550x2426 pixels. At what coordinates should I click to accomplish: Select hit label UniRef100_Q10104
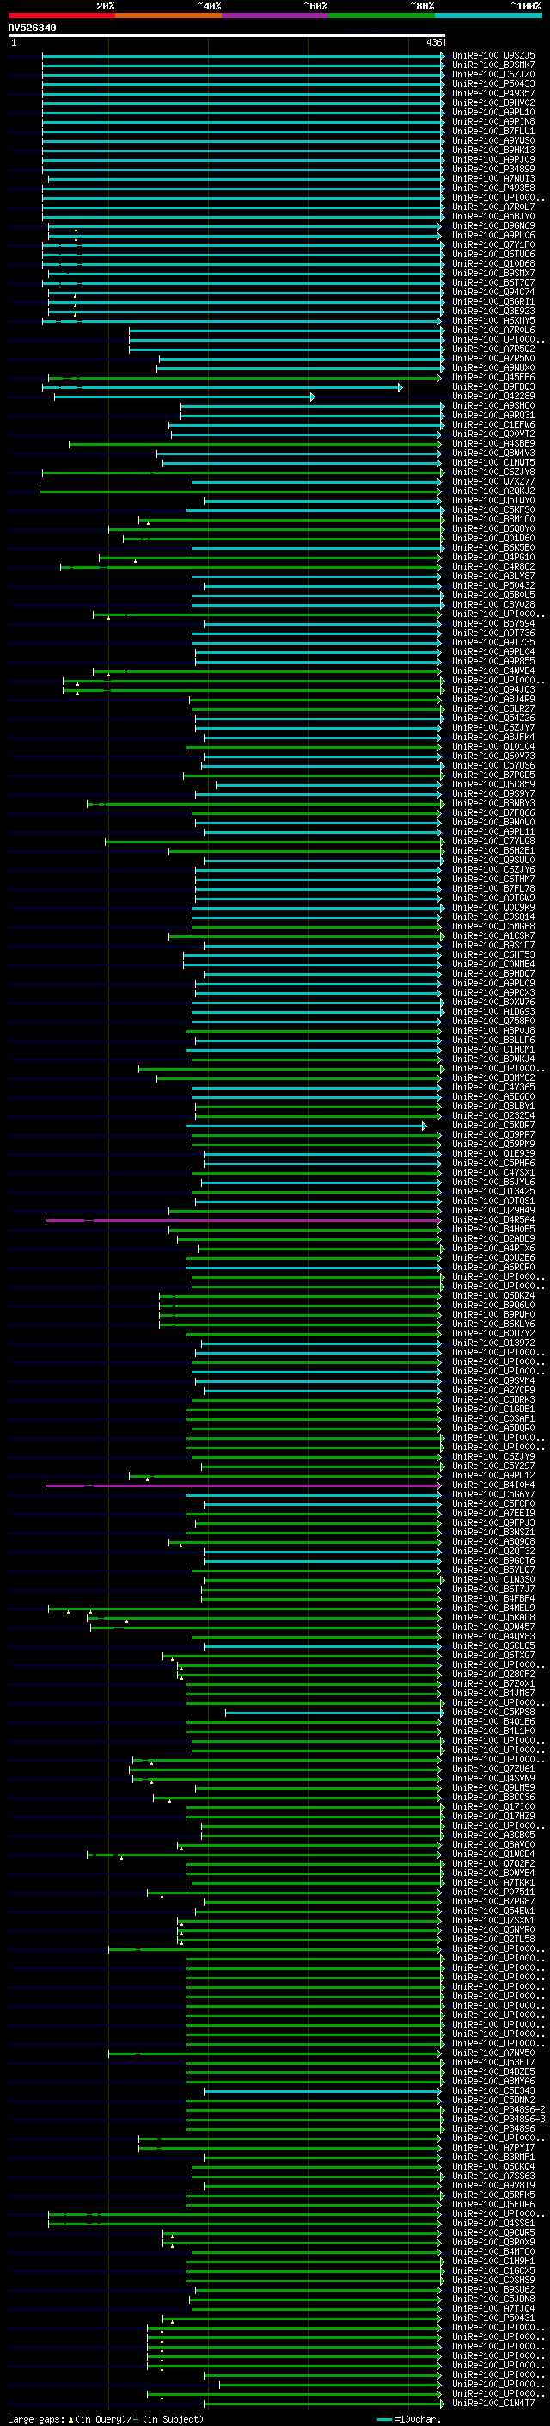(493, 747)
